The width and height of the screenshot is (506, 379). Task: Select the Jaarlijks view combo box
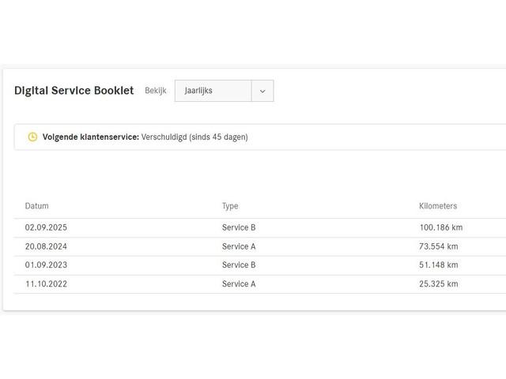pos(224,91)
